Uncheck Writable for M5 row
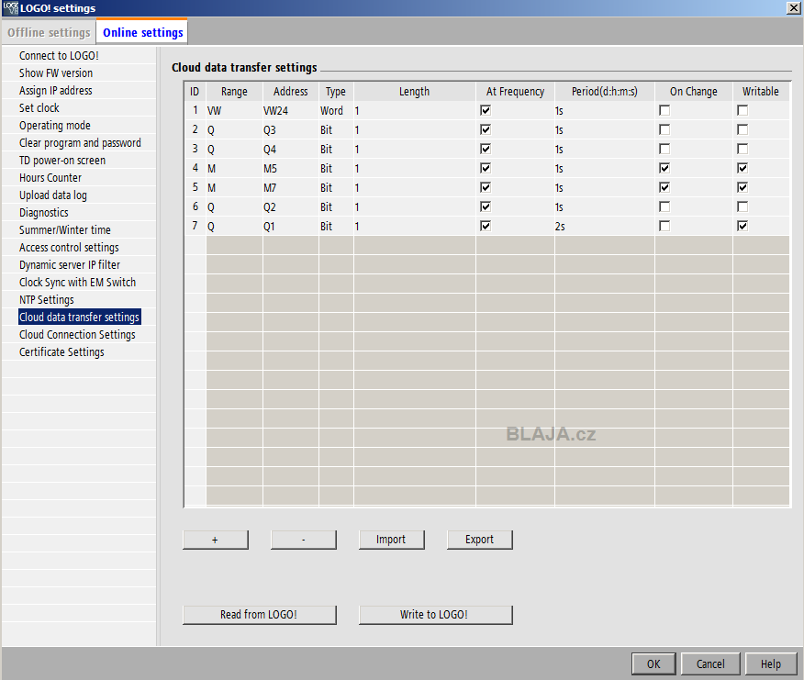Screen dimensions: 804x680 (743, 168)
